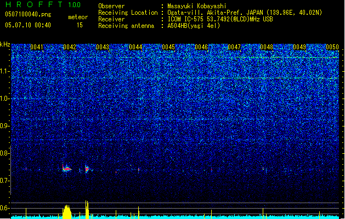Click the meteor count value 15

[80, 25]
